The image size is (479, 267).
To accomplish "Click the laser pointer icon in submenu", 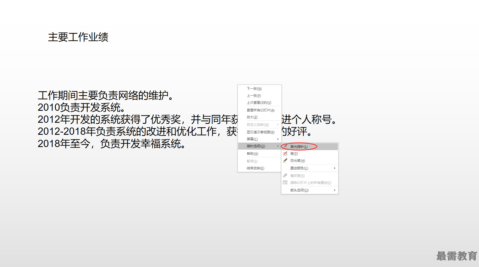I will 286,146.
